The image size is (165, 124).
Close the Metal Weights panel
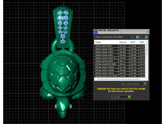[147, 31]
